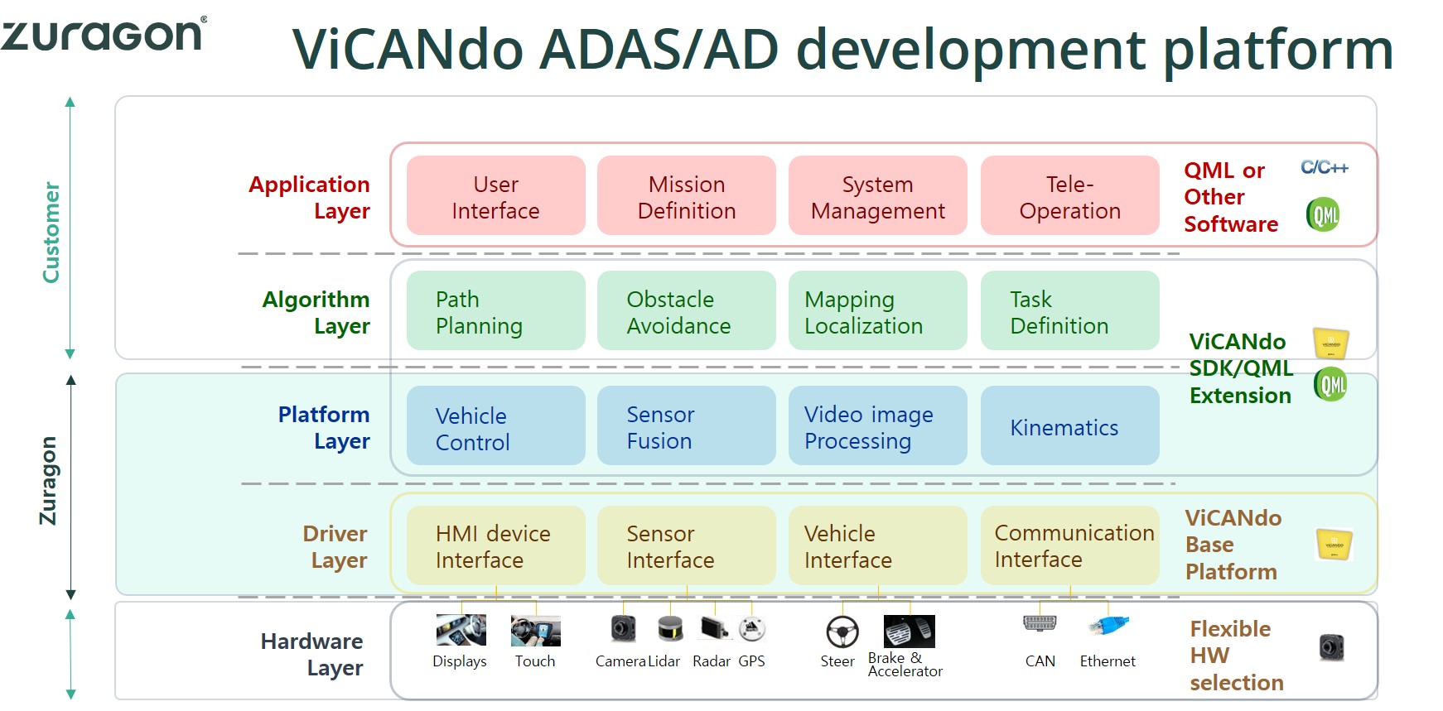
Task: Click the Brake & Accelerator pedals image
Action: [909, 632]
